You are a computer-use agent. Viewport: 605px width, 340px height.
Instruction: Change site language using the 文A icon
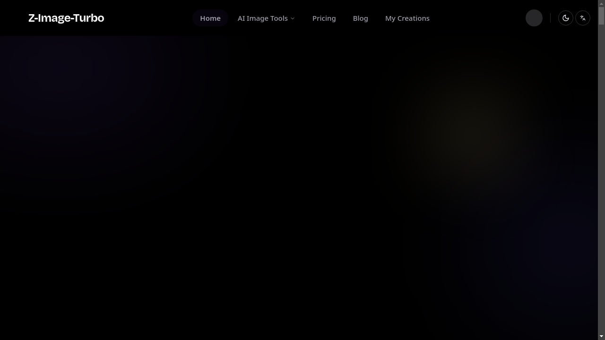pos(583,18)
